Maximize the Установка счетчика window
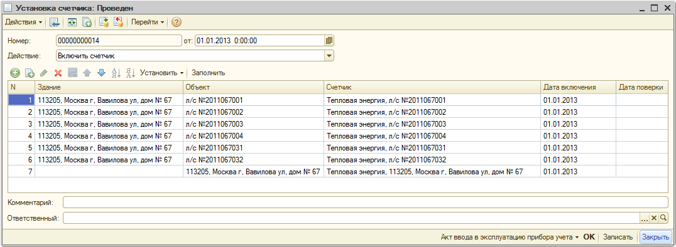 point(655,8)
